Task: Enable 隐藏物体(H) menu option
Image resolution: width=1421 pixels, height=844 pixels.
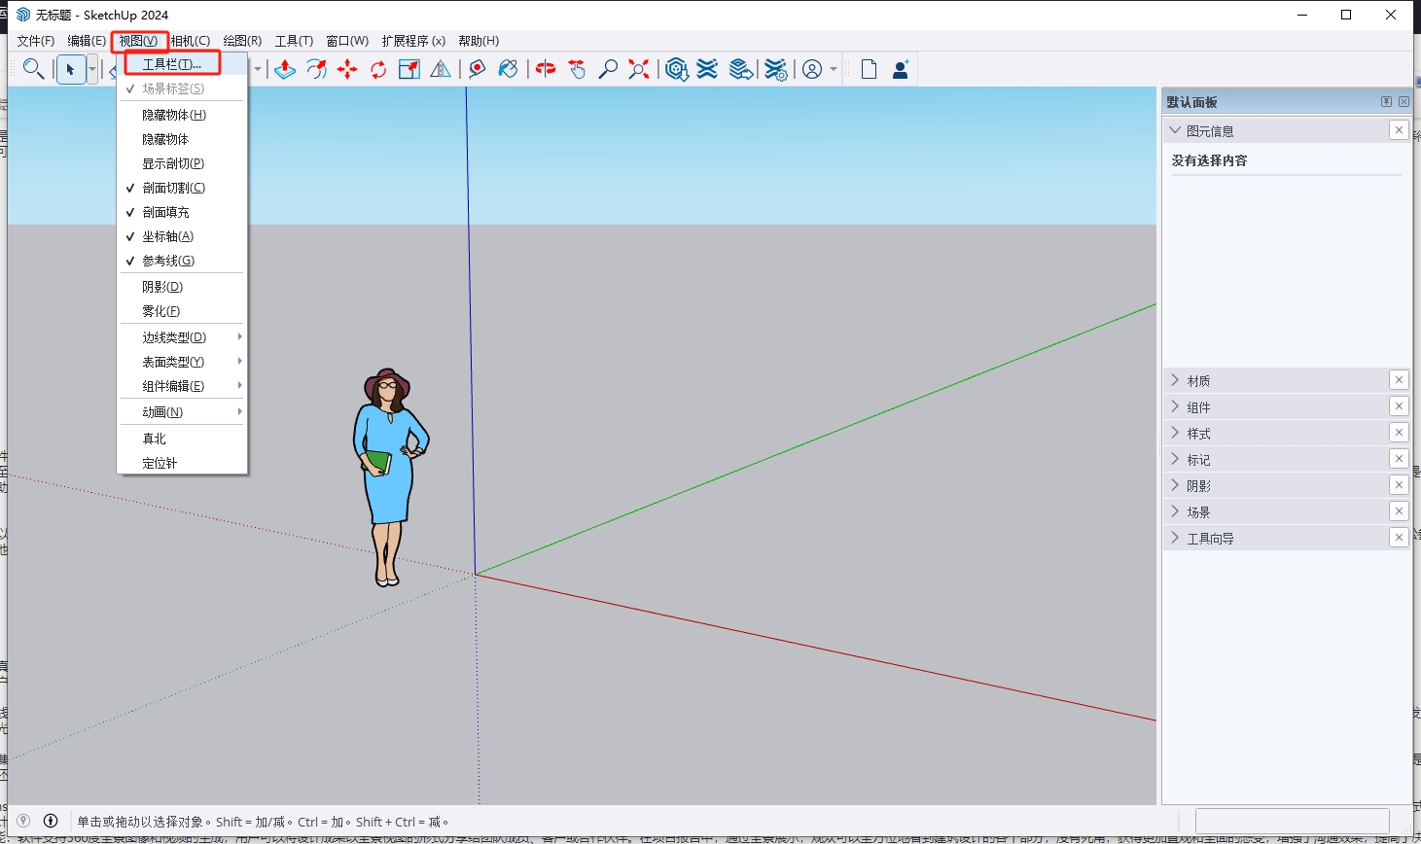Action: tap(182, 115)
